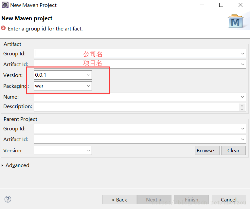Screen dimensions: 250x209
Task: Click the disabled Next > button
Action: 154,199
